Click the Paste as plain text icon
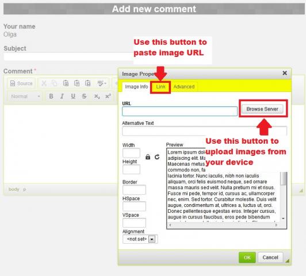This screenshot has width=306, height=276. [x=76, y=83]
